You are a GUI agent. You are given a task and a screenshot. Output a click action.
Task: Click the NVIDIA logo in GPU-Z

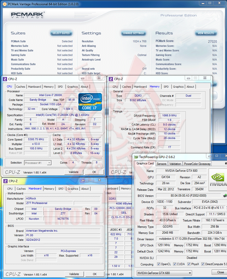click(218, 179)
